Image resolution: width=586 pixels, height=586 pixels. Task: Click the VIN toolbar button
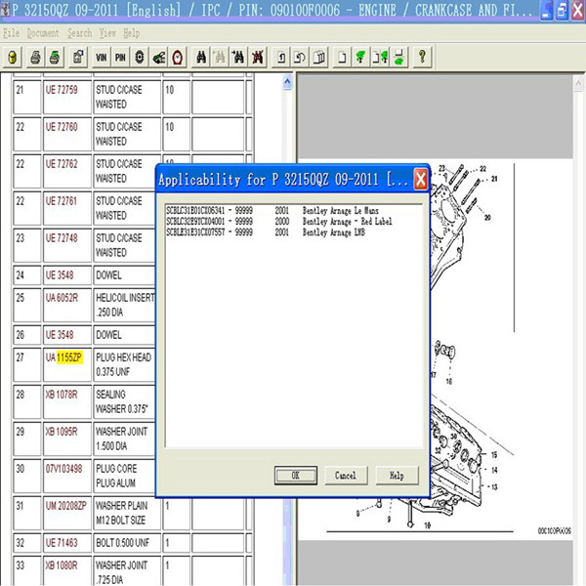click(x=103, y=57)
